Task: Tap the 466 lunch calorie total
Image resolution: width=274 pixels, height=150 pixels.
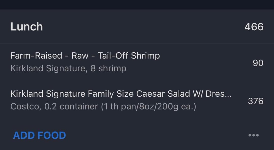Action: coord(254,27)
